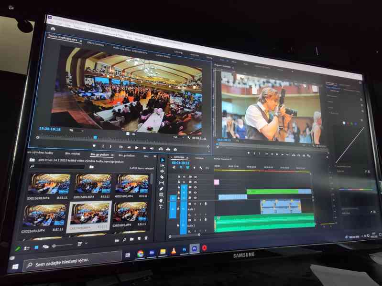
Task: Open sort icons dropdown in Project panel
Action: point(82,244)
